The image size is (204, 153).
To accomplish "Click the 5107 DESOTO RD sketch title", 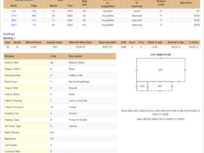I will click(x=161, y=55).
